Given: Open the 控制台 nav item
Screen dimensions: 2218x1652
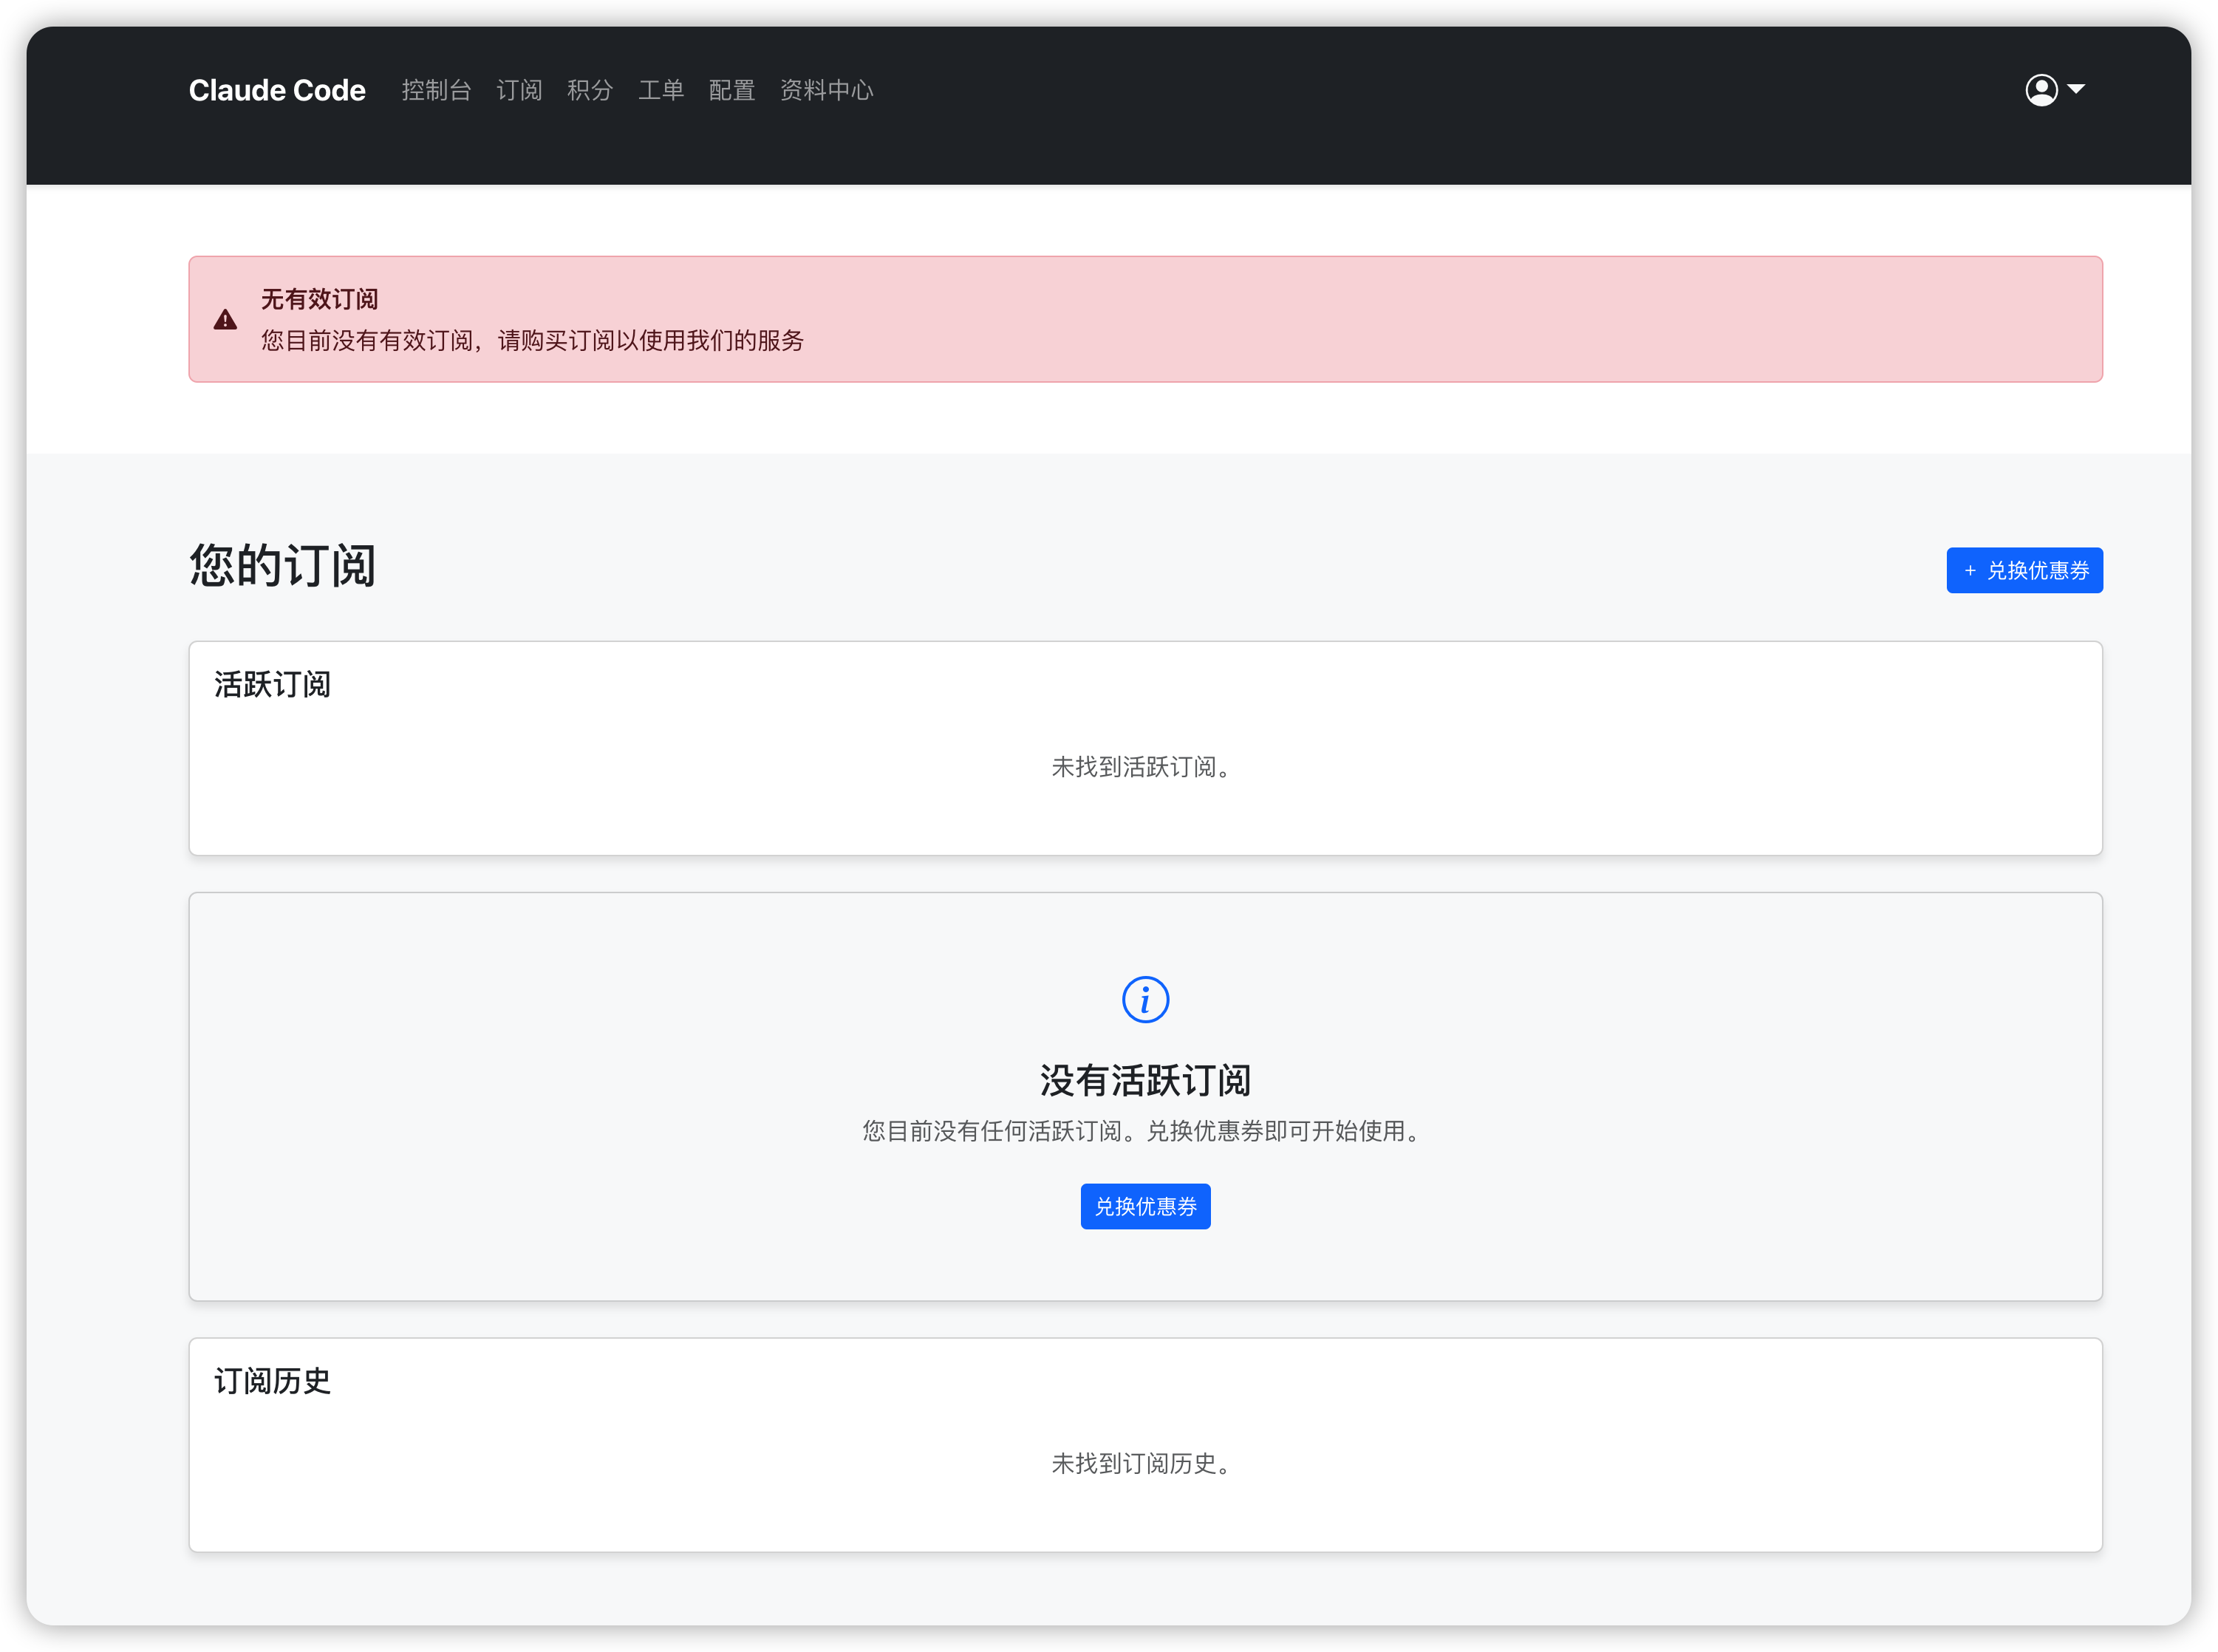Looking at the screenshot, I should 436,90.
